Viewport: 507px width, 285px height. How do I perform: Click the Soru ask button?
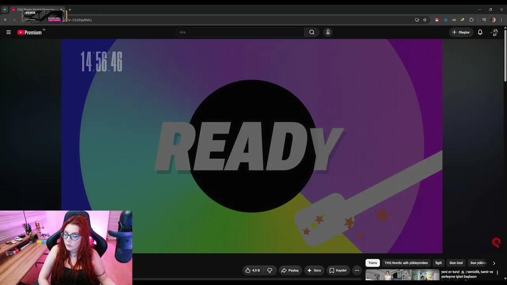[x=314, y=270]
